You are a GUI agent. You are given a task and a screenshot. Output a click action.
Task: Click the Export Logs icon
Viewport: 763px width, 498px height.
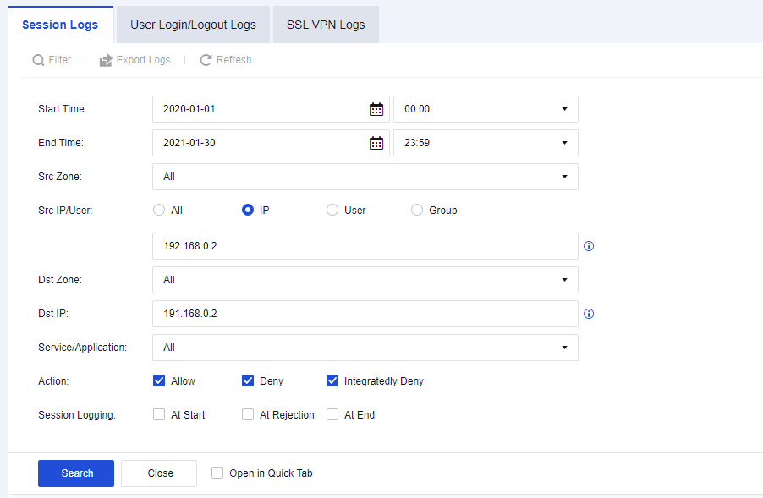(x=106, y=60)
